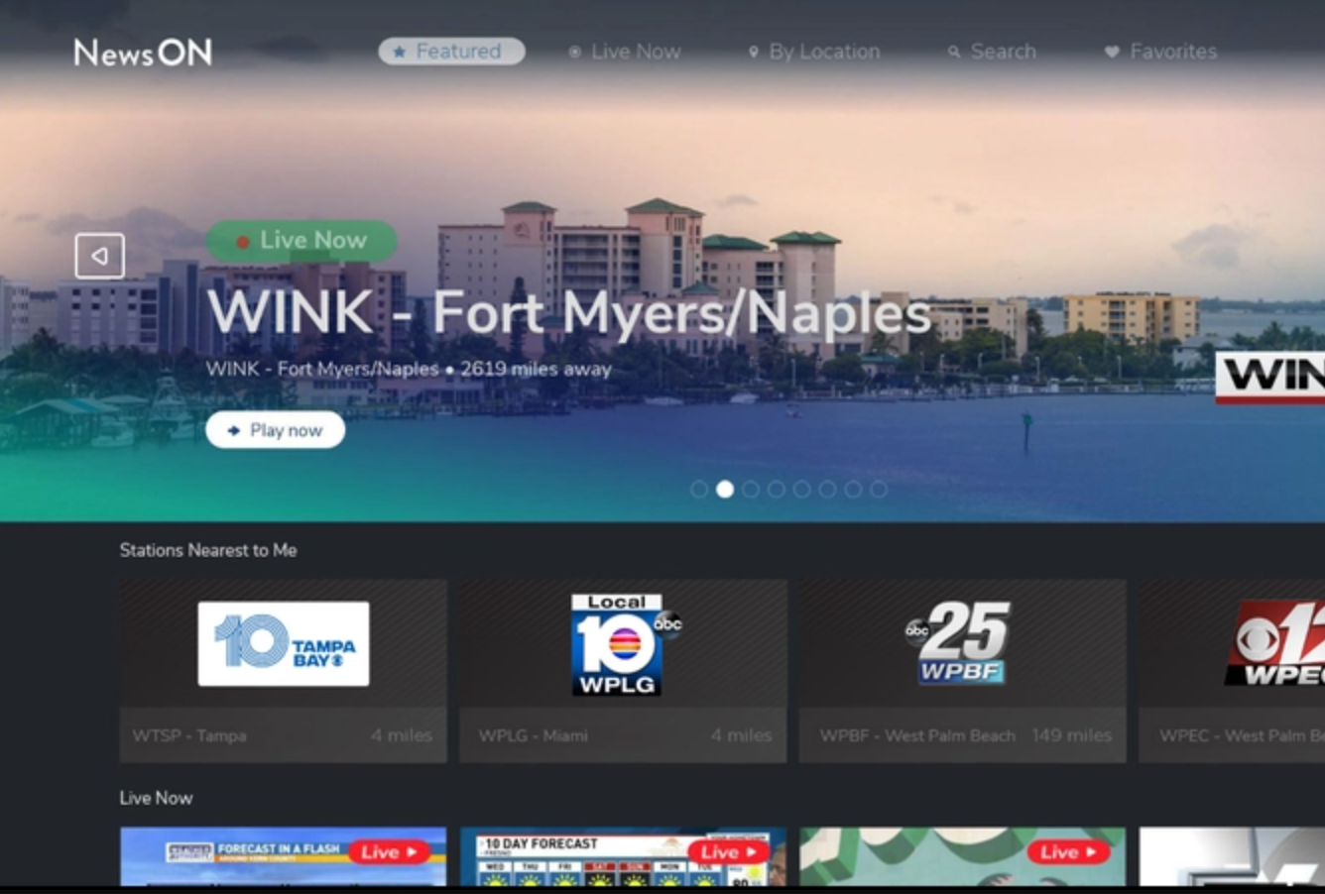Click the WPEC - West Palm Beach label
Image resolution: width=1325 pixels, height=894 pixels.
point(1242,735)
